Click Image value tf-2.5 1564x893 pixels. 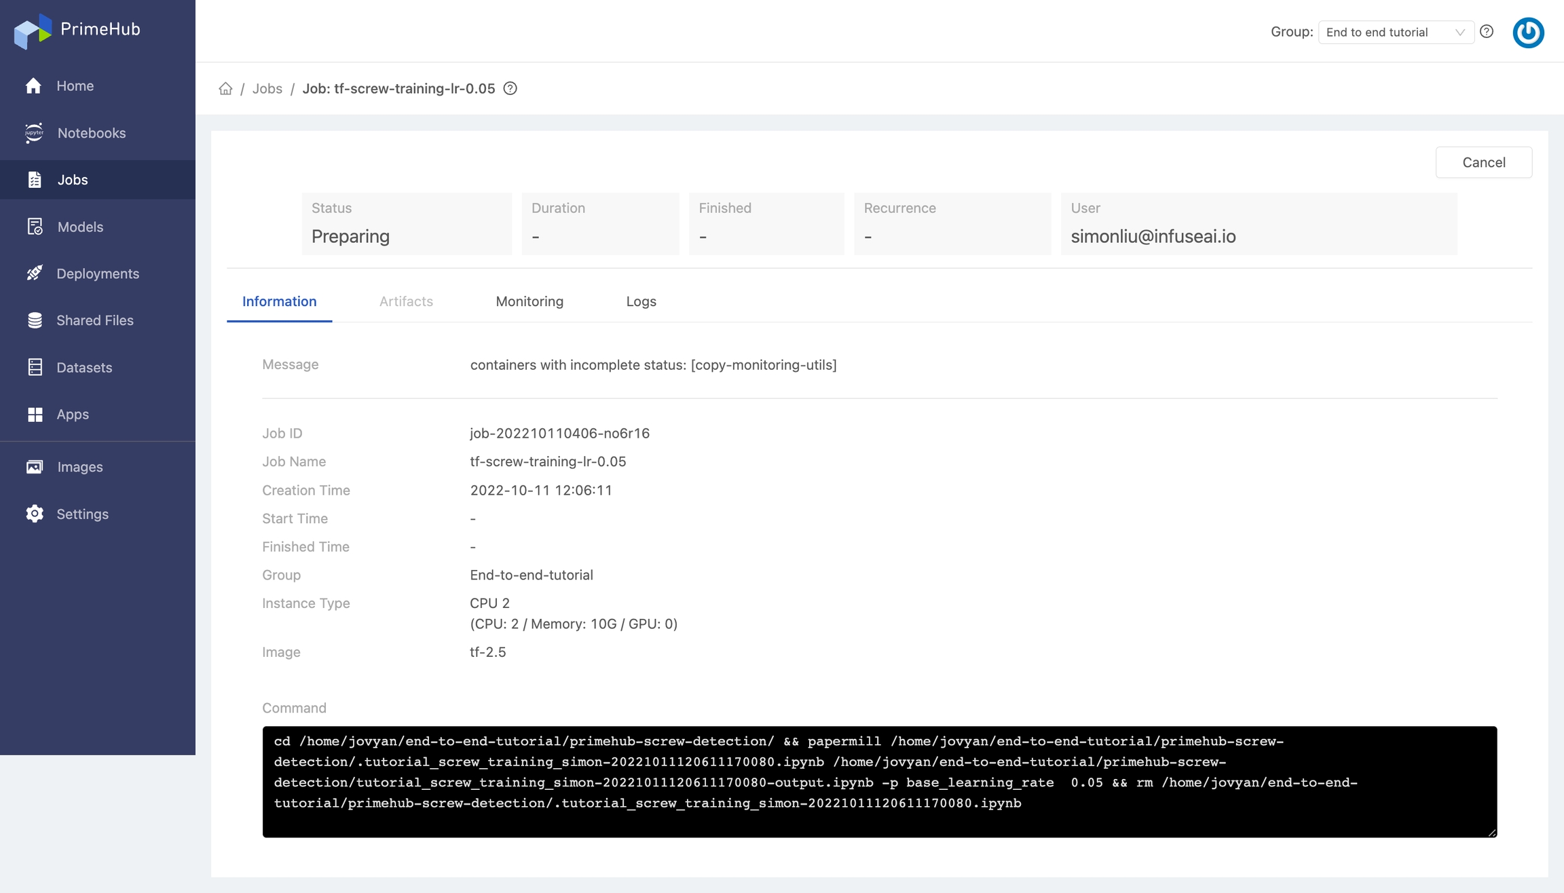[488, 652]
